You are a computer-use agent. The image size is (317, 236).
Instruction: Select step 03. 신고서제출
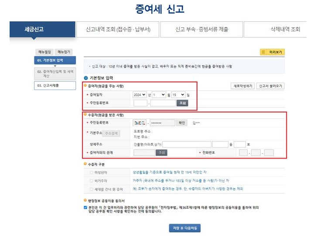point(55,85)
